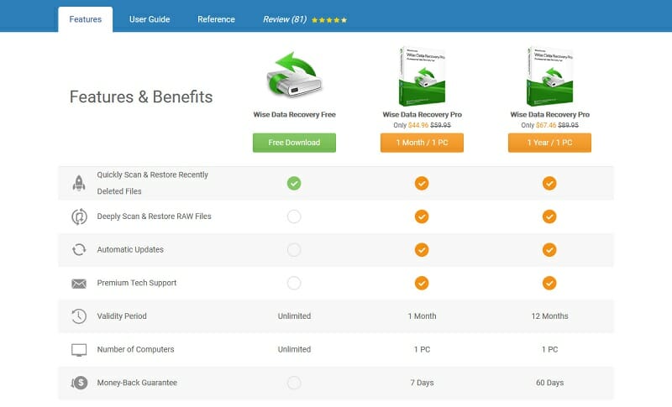Viewport: 672px width, 407px height.
Task: Click the $67.46 discounted price
Action: [546, 125]
